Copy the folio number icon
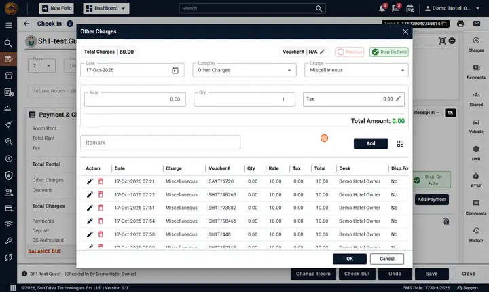This screenshot has height=292, width=489. [x=444, y=24]
